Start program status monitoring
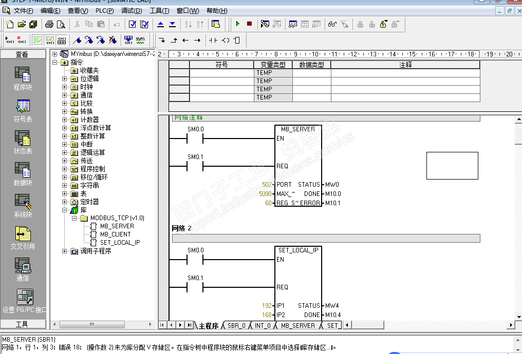The width and height of the screenshot is (522, 354). point(265,24)
